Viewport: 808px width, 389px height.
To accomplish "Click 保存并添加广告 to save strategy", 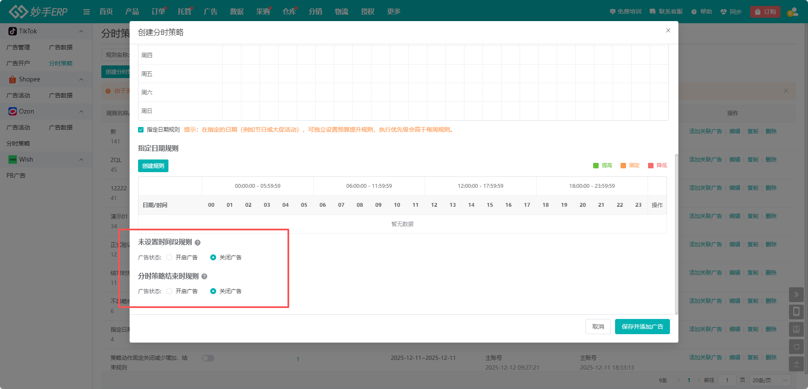I will tap(642, 326).
